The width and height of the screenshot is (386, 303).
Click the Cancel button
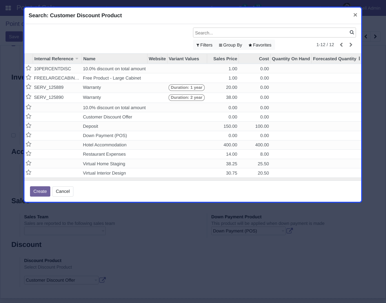point(63,191)
